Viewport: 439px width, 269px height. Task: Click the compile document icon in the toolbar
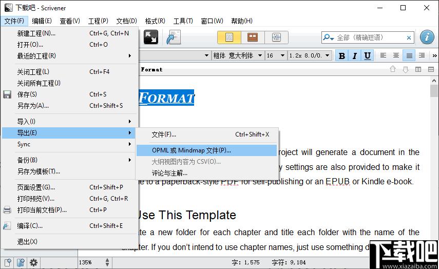(174, 37)
